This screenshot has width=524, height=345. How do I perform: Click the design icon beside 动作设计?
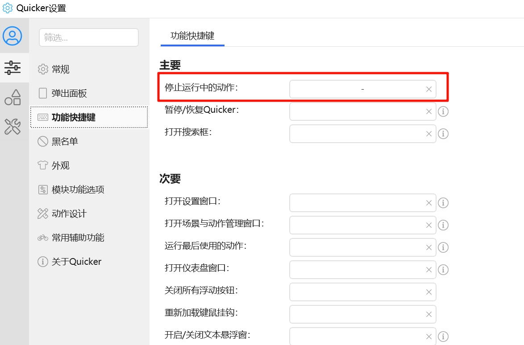coord(43,214)
